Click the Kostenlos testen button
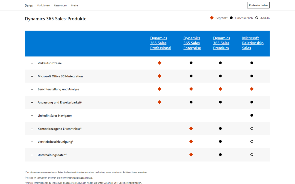The width and height of the screenshot is (295, 184). point(258,5)
